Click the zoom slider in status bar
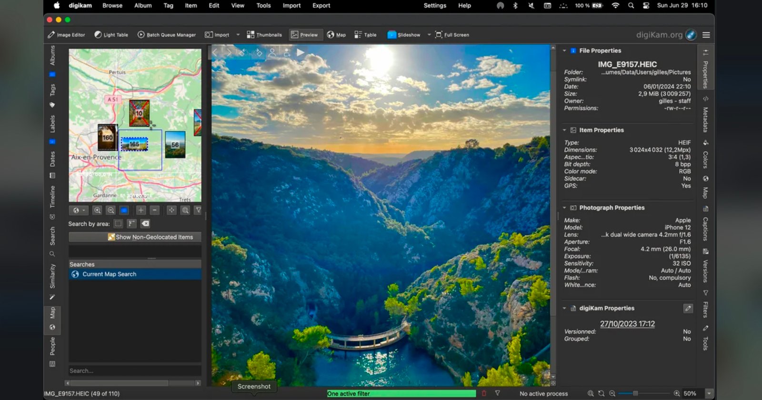 pos(635,393)
